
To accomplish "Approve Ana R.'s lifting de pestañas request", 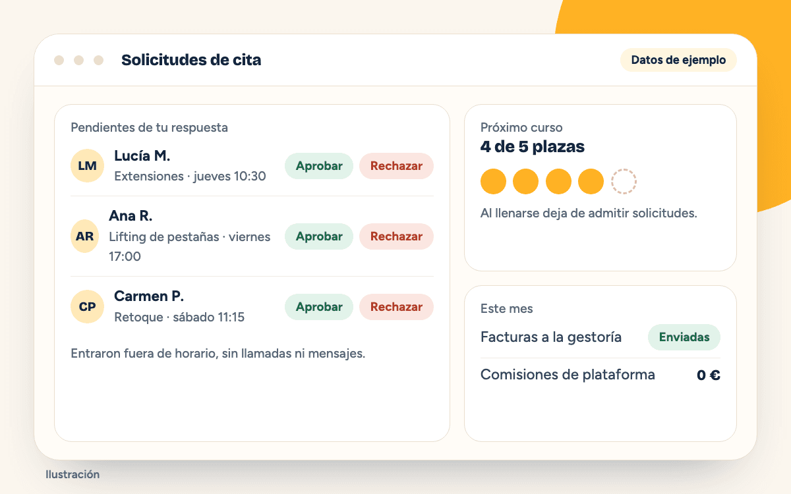I will pos(319,236).
